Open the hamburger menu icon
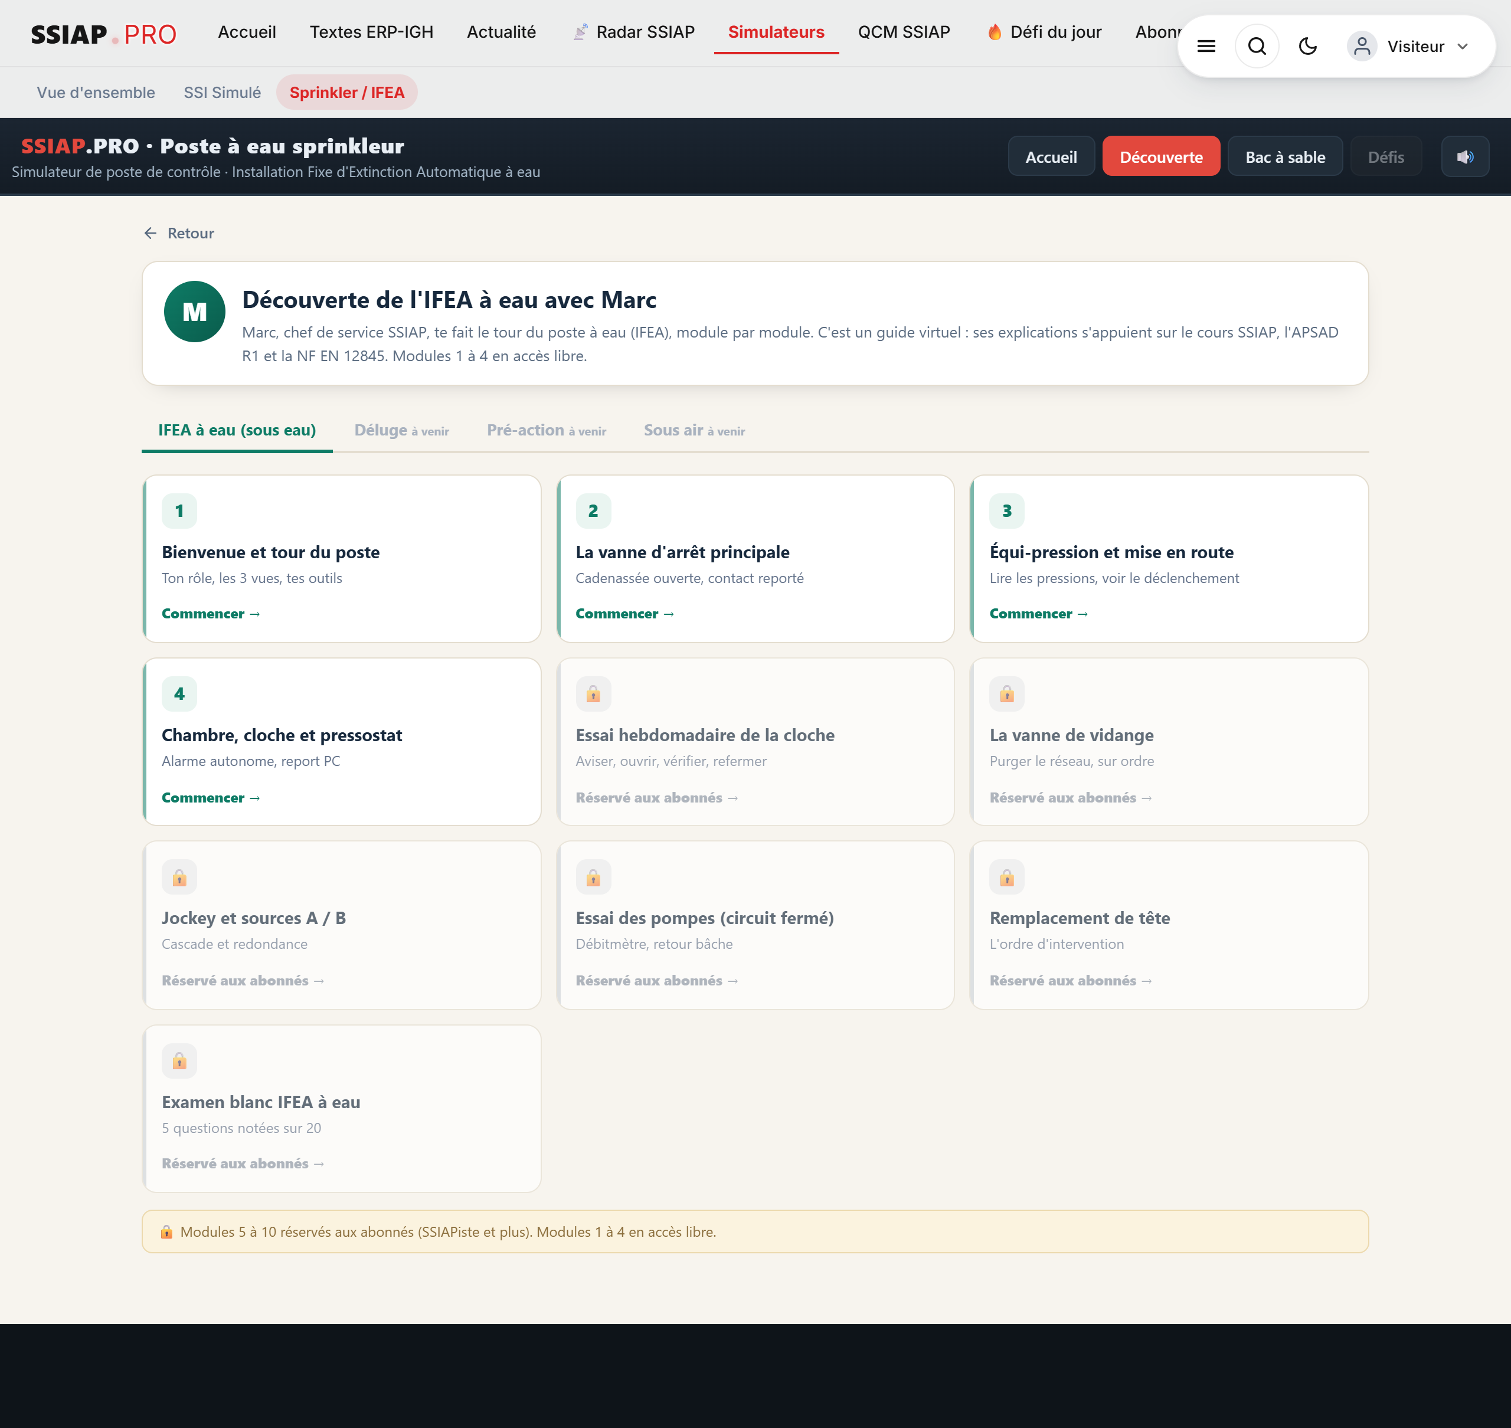Image resolution: width=1511 pixels, height=1428 pixels. pos(1206,47)
